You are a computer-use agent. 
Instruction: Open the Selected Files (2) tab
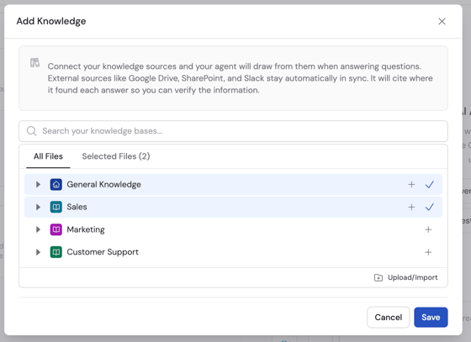[x=116, y=156]
